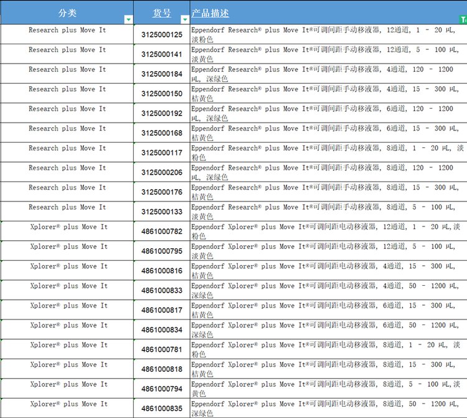Click description of 4861000835, 8通道 50-1200 μL
Screen dimensions: 467x418
tap(329, 409)
